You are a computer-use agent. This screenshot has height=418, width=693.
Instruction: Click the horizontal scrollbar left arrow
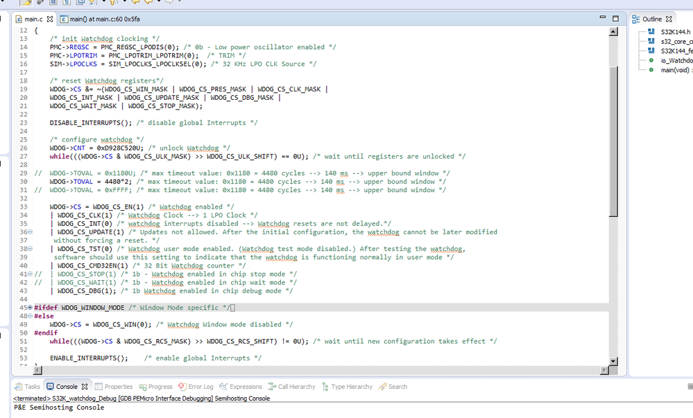[37, 370]
